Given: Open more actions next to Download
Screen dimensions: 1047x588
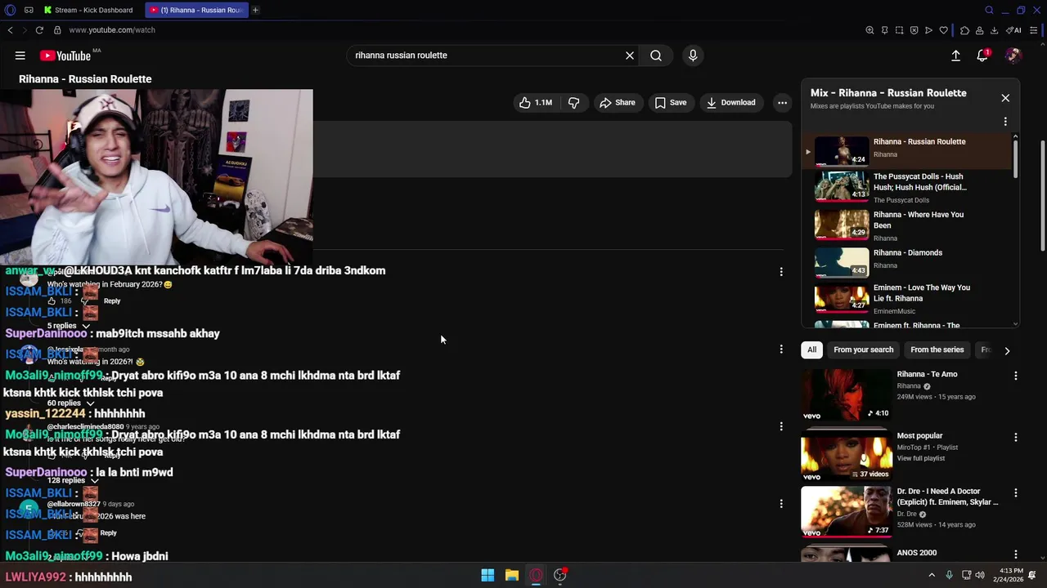Looking at the screenshot, I should pos(783,103).
